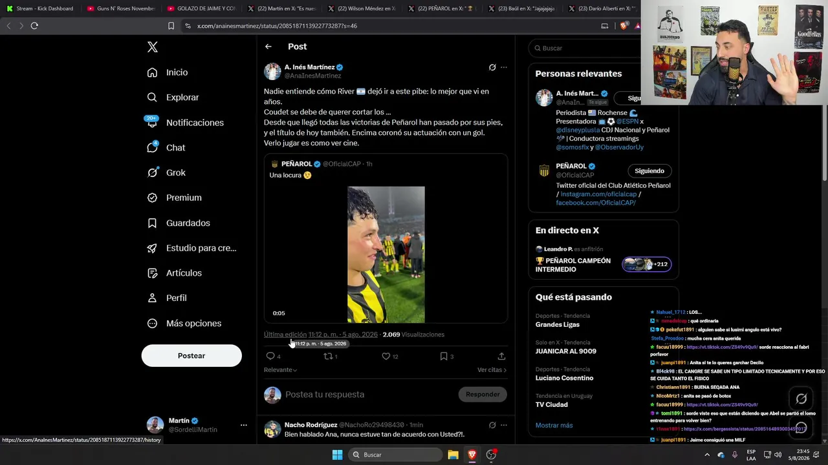Click the Responder button
The image size is (828, 465).
483,395
